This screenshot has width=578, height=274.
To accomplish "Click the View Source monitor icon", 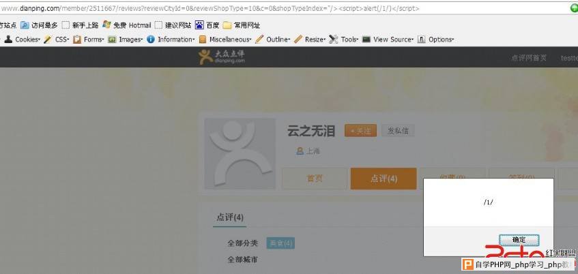I will pyautogui.click(x=366, y=39).
